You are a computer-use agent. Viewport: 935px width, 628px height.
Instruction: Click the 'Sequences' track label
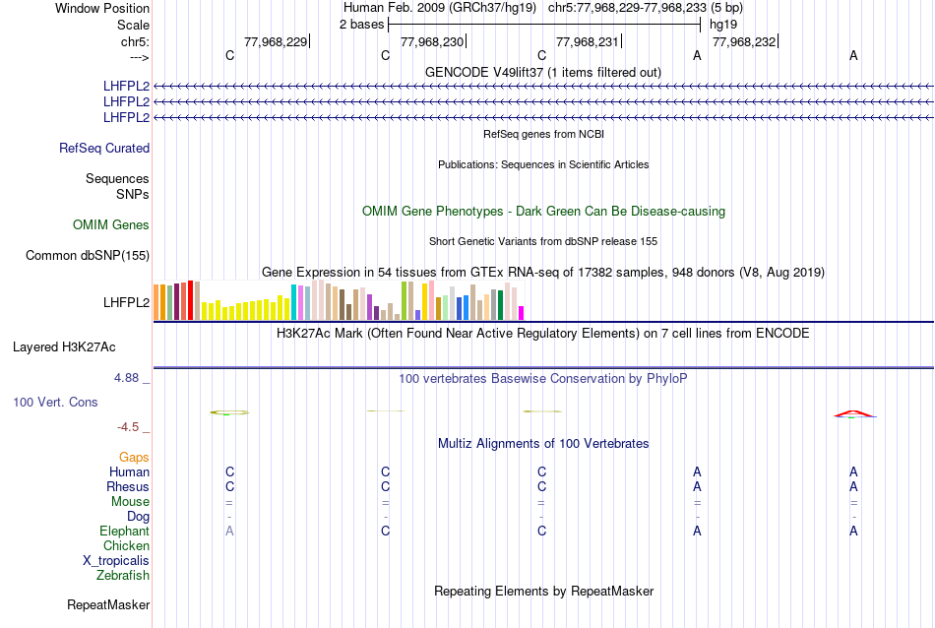pyautogui.click(x=117, y=178)
